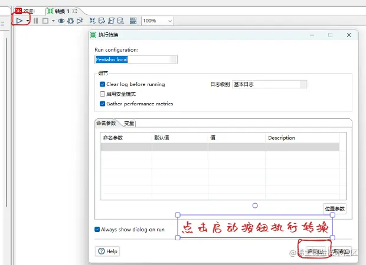Click the Description column header

point(302,138)
